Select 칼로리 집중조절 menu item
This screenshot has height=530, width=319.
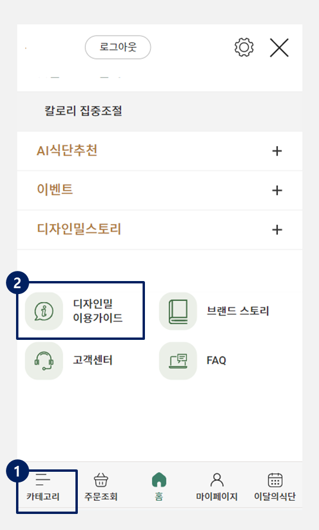coord(83,111)
